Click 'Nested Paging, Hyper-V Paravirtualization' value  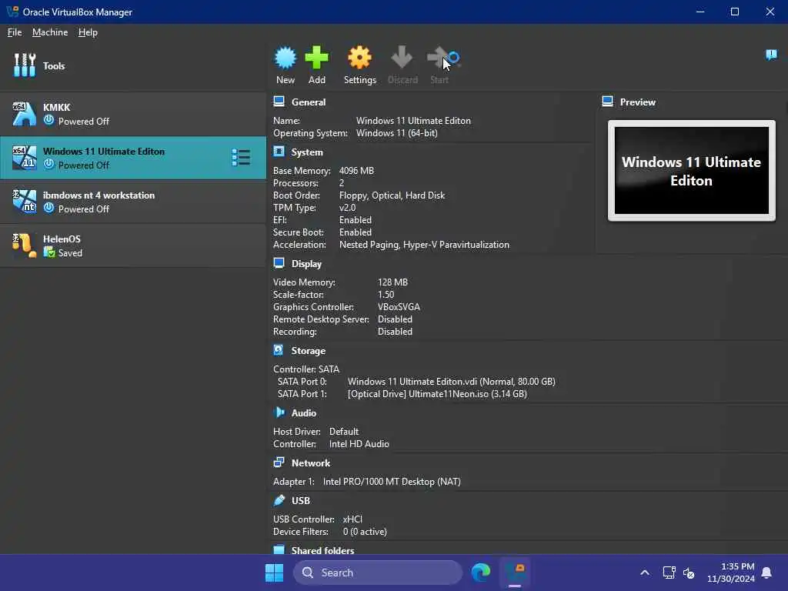[424, 245]
